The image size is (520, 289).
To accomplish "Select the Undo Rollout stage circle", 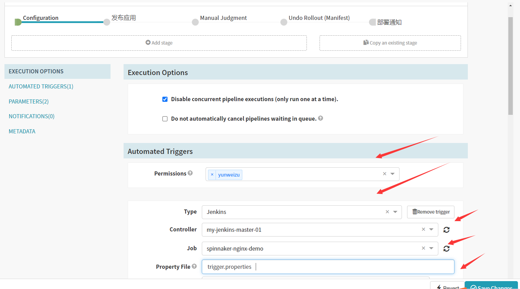I will pyautogui.click(x=284, y=22).
